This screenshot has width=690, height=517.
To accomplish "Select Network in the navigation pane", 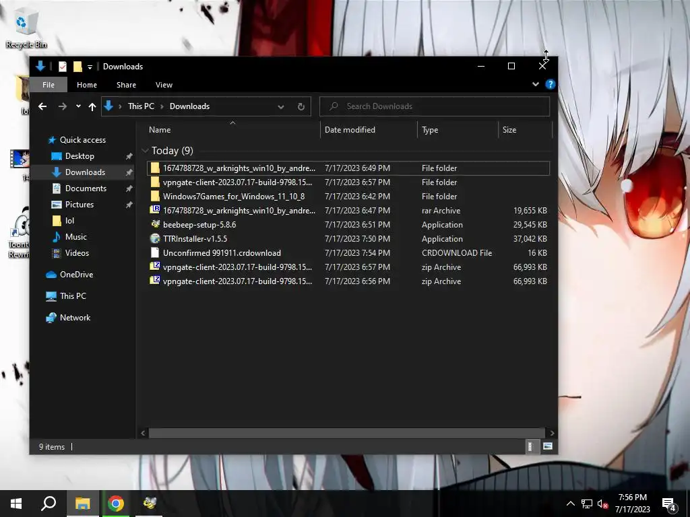I will click(75, 318).
